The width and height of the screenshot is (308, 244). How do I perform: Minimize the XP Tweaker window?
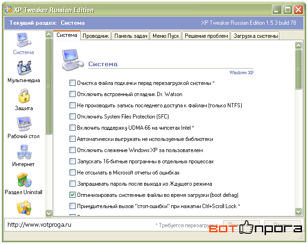click(277, 10)
